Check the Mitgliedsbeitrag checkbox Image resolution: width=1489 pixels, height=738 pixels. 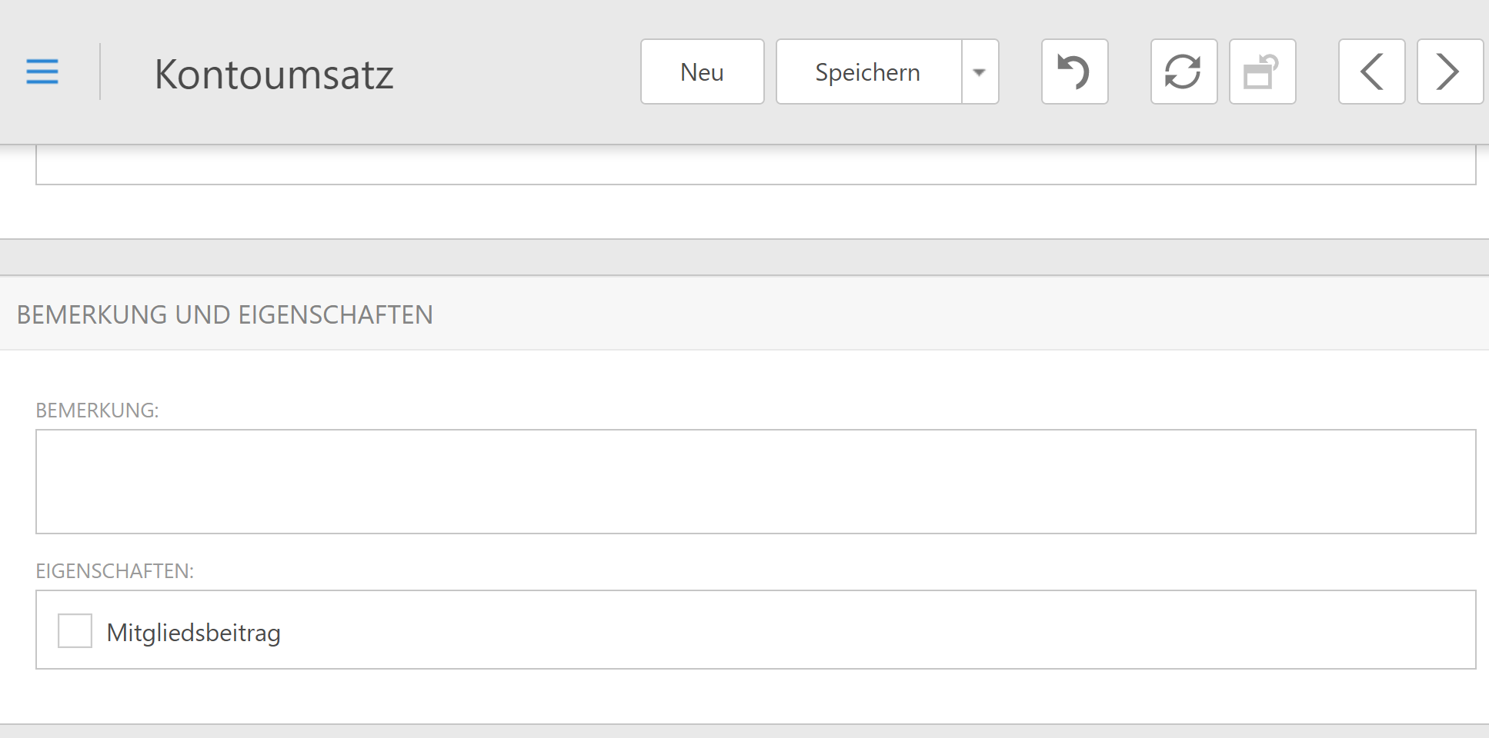tap(75, 630)
